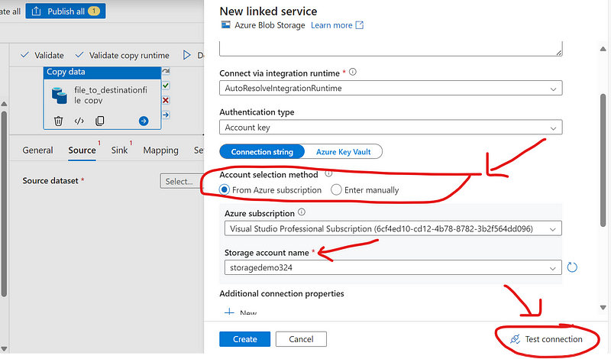Click the Azure subscription info icon
The image size is (611, 359).
[x=302, y=212]
